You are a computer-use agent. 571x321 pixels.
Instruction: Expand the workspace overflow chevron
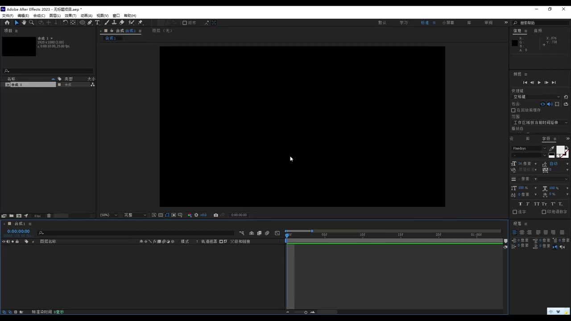pyautogui.click(x=506, y=22)
